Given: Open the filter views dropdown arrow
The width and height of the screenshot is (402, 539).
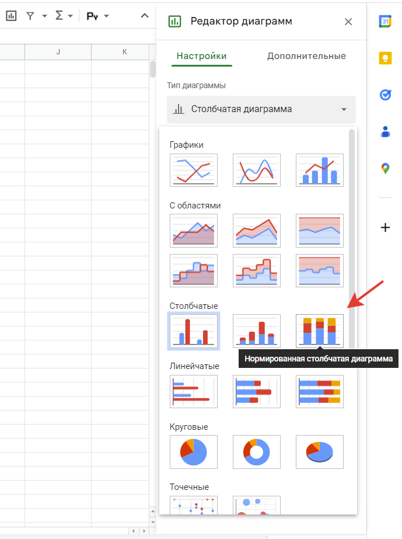Looking at the screenshot, I should [44, 16].
